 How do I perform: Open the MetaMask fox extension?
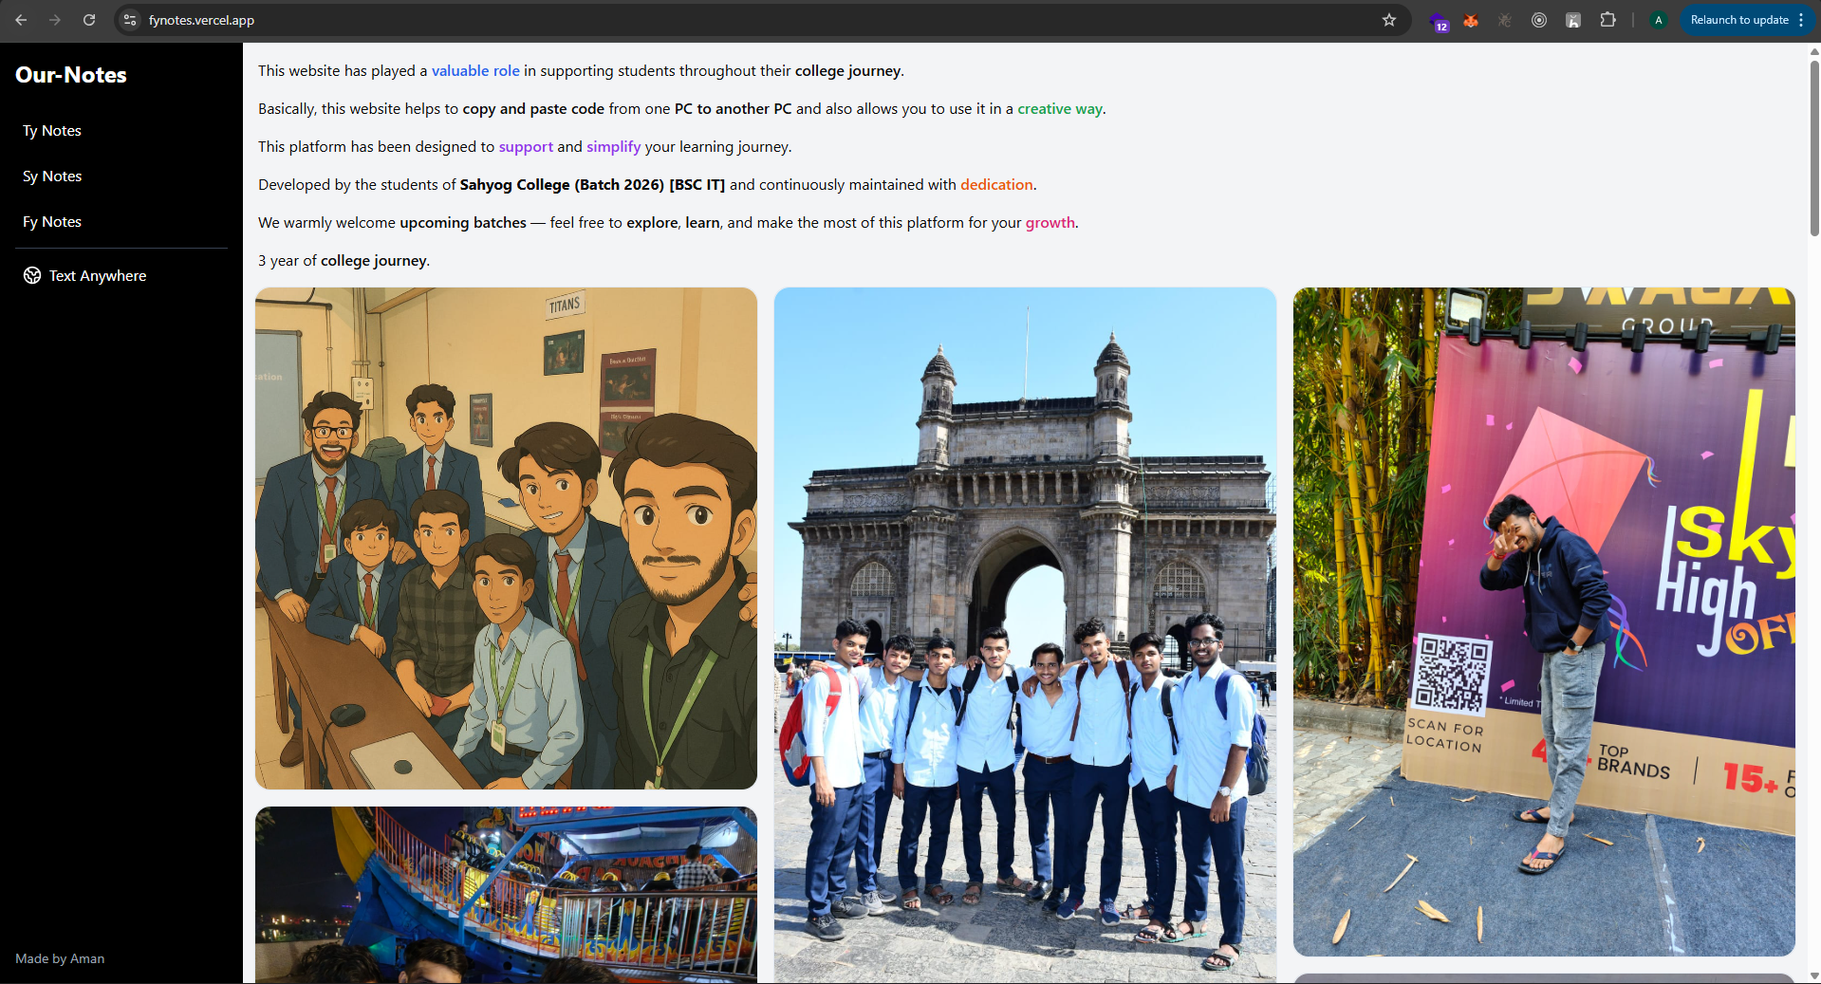pos(1471,20)
